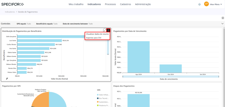Image resolution: width=225 pixels, height=107 pixels.
Task: Expand the Vitor Plínio account menu
Action: pyautogui.click(x=216, y=4)
